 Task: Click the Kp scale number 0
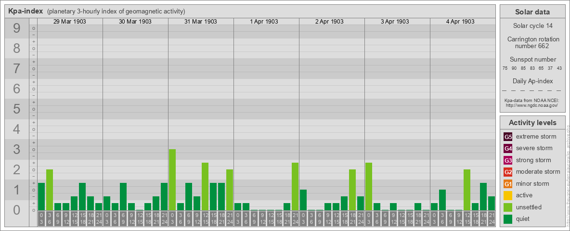(x=17, y=210)
